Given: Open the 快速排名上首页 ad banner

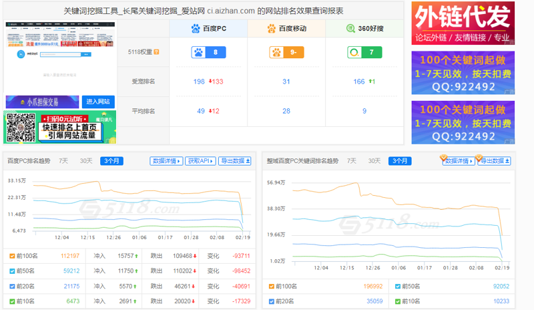Looking at the screenshot, I should click(x=60, y=127).
